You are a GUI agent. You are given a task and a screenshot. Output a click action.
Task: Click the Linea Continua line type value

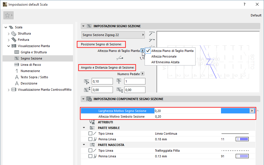pyautogui.click(x=166, y=134)
